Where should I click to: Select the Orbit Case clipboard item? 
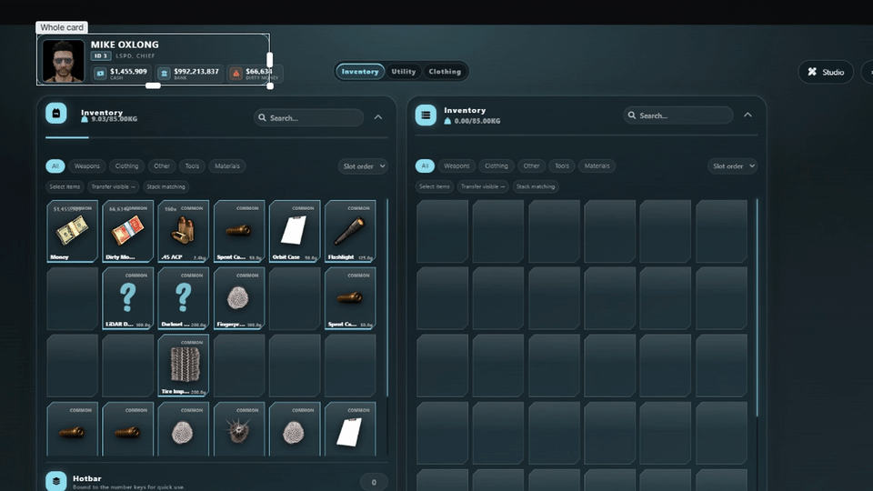295,231
